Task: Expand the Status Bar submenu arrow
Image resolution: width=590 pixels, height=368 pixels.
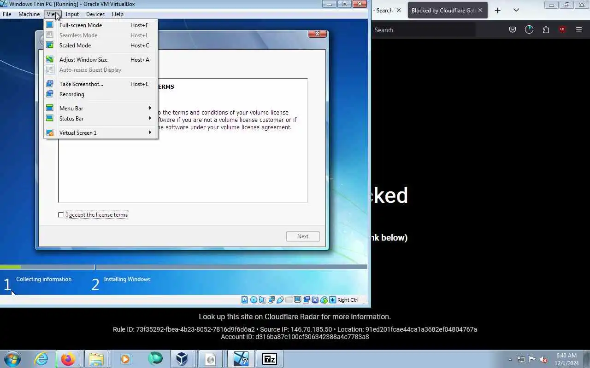Action: pyautogui.click(x=150, y=118)
